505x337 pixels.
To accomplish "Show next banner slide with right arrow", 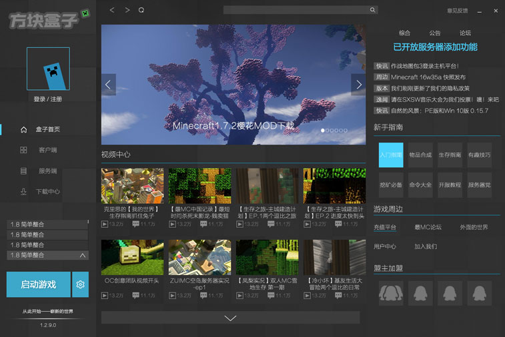I will pyautogui.click(x=359, y=85).
